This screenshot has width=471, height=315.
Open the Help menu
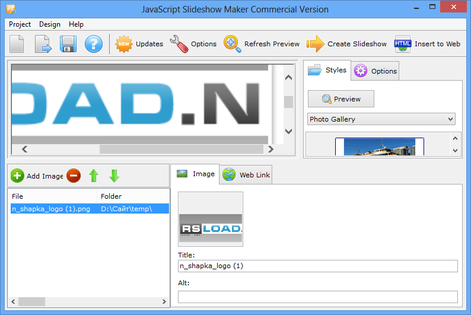(76, 24)
